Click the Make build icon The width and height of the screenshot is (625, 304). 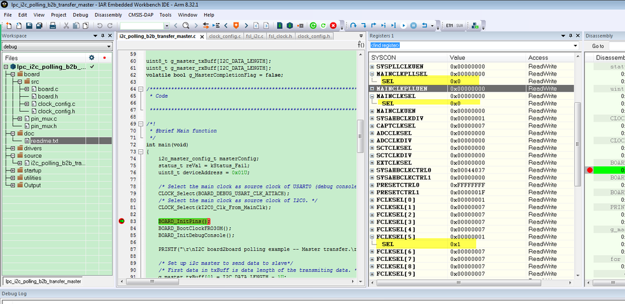[x=290, y=26]
